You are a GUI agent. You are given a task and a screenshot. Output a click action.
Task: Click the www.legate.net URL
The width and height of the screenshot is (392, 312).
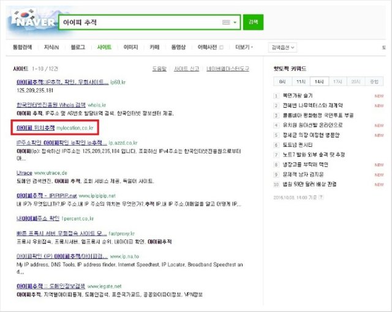(105, 286)
